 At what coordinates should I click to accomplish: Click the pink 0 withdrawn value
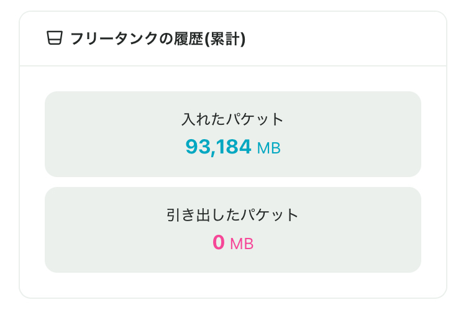pos(218,243)
